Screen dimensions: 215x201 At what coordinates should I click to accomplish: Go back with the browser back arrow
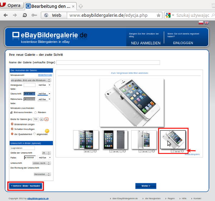coord(5,15)
